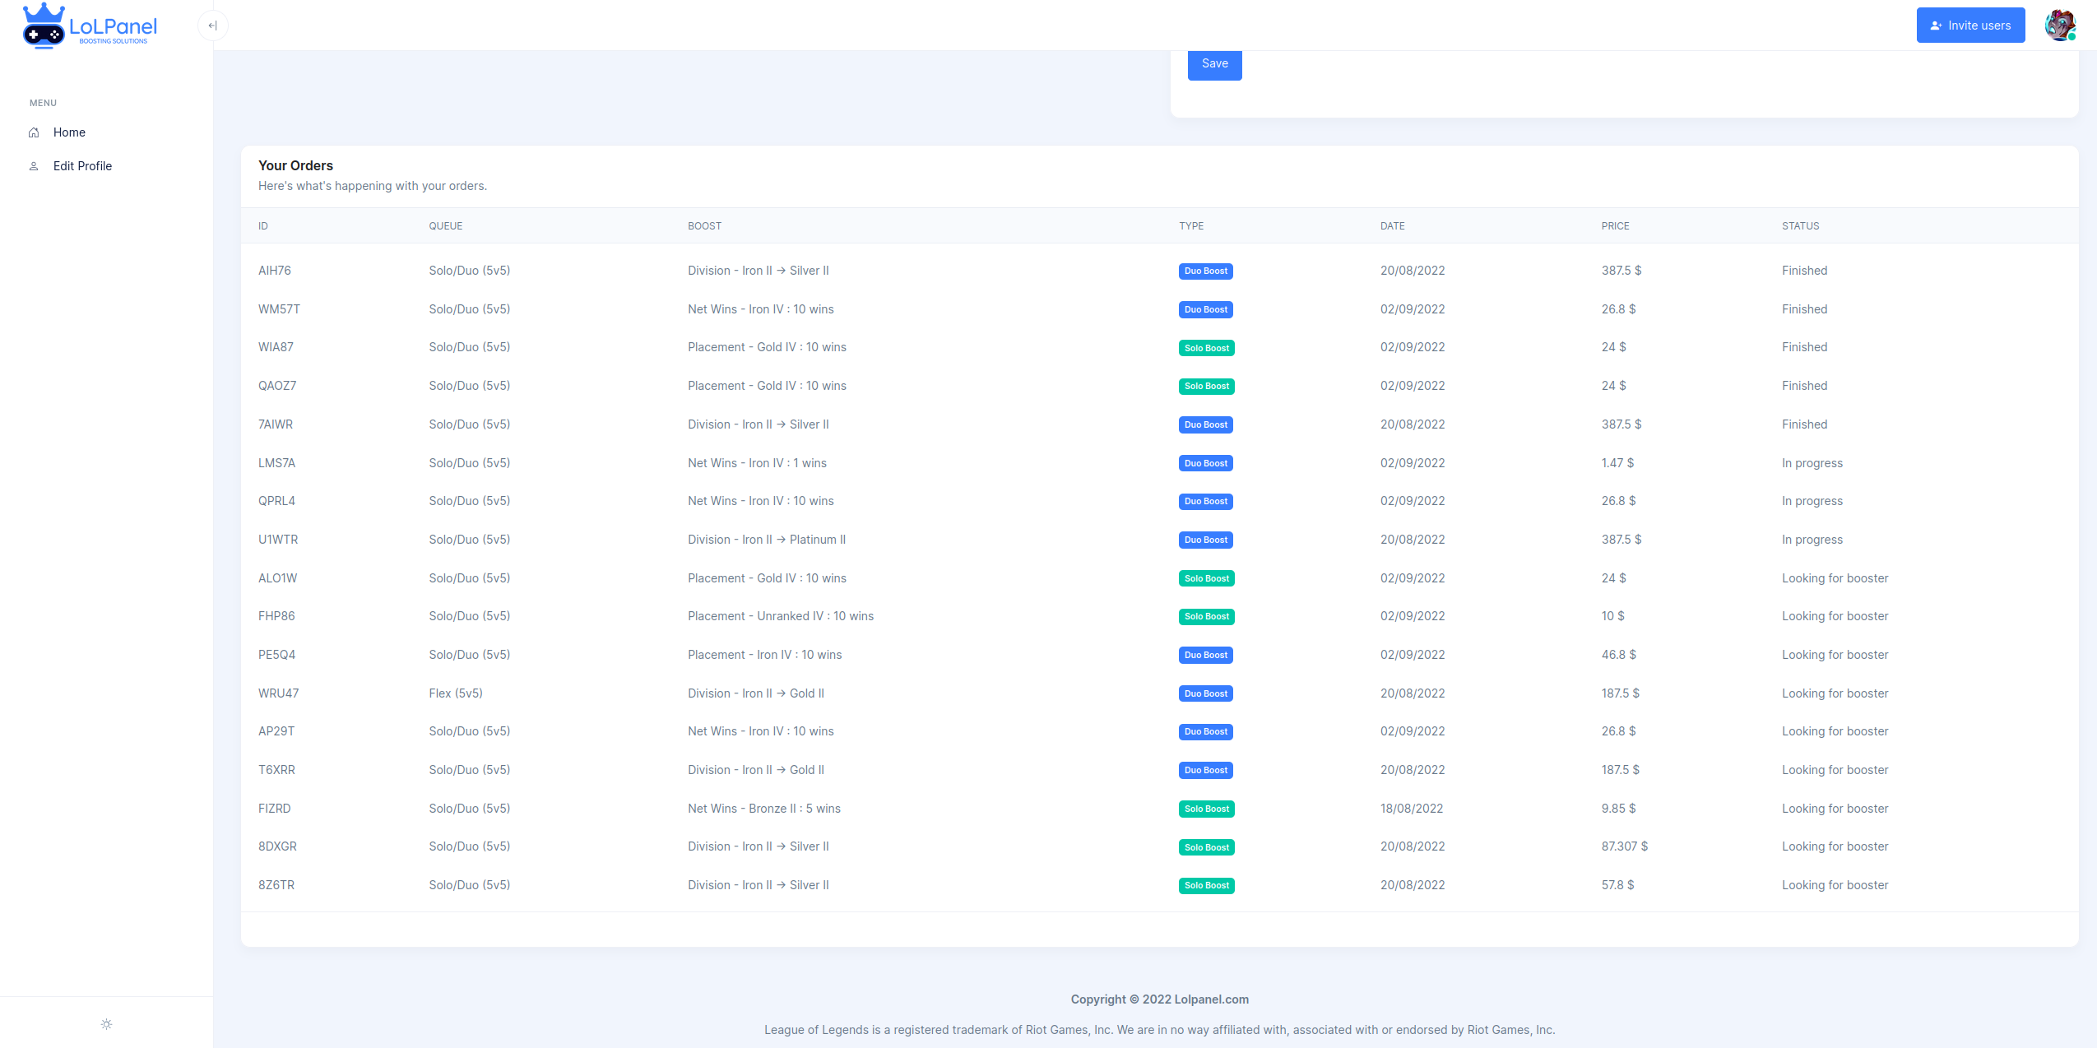Select order ID U1WTR

tap(278, 540)
